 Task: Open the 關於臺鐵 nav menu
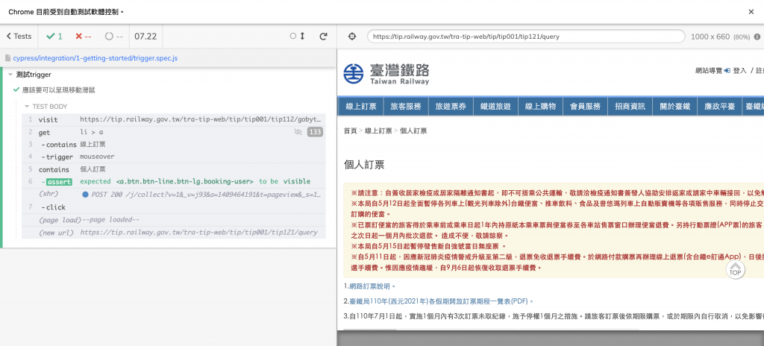tap(674, 106)
